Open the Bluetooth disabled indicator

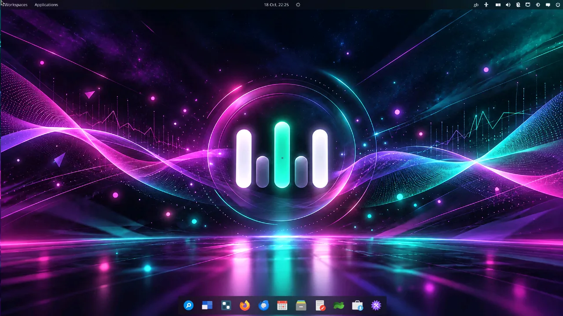point(518,5)
